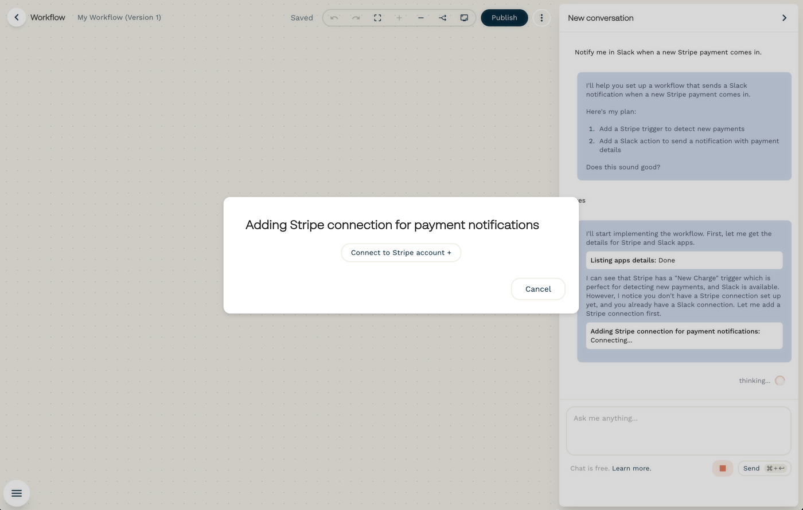Click the undo arrow in toolbar
This screenshot has width=803, height=510.
pos(334,18)
